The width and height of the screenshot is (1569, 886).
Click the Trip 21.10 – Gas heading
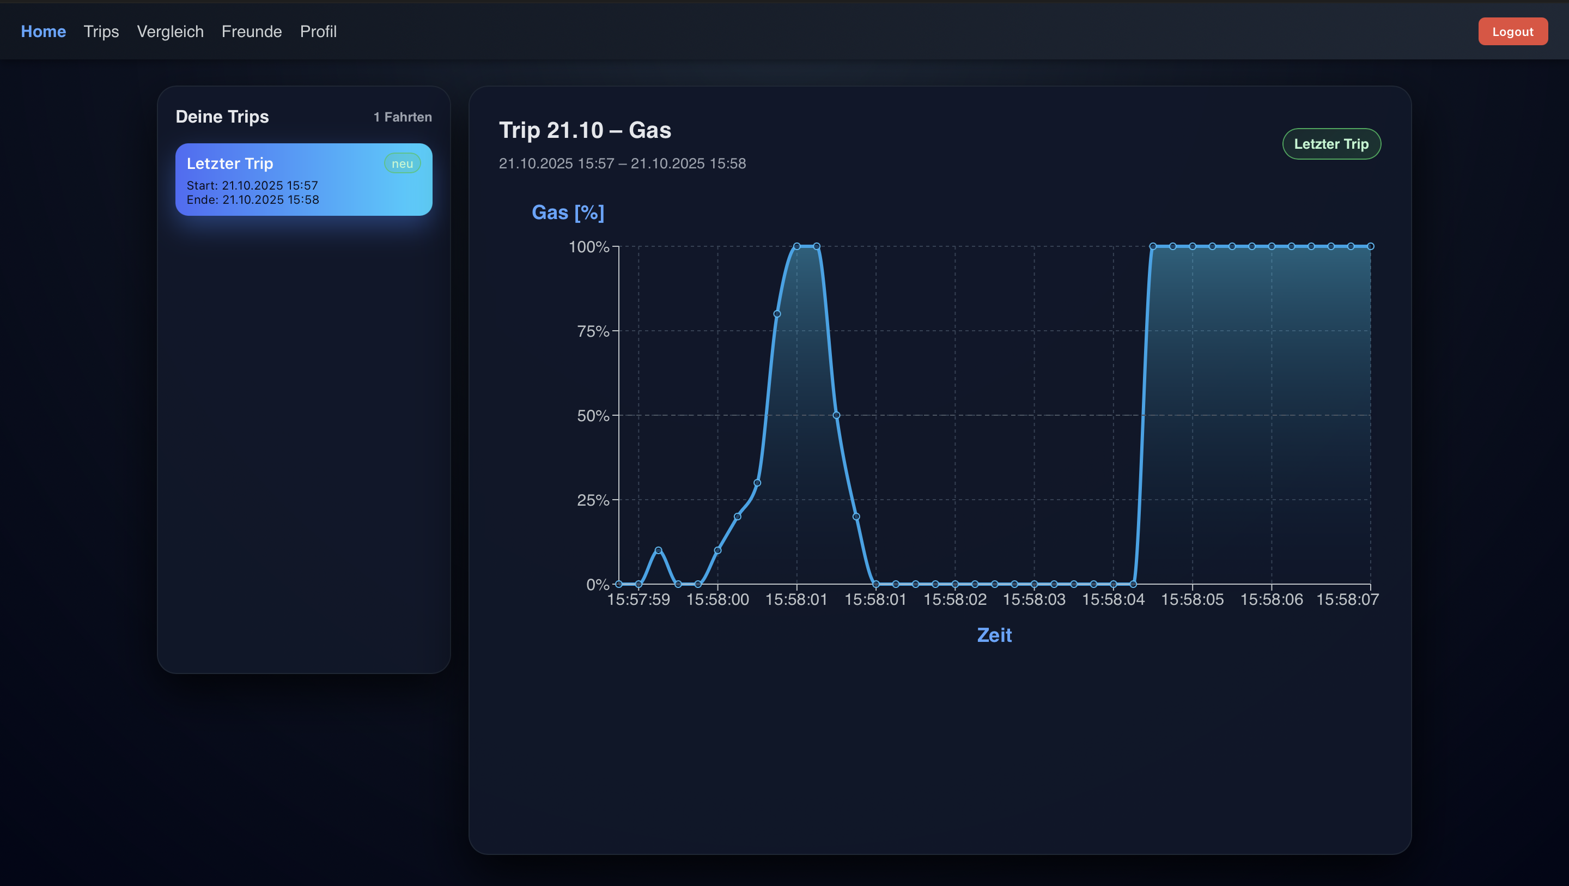(585, 130)
